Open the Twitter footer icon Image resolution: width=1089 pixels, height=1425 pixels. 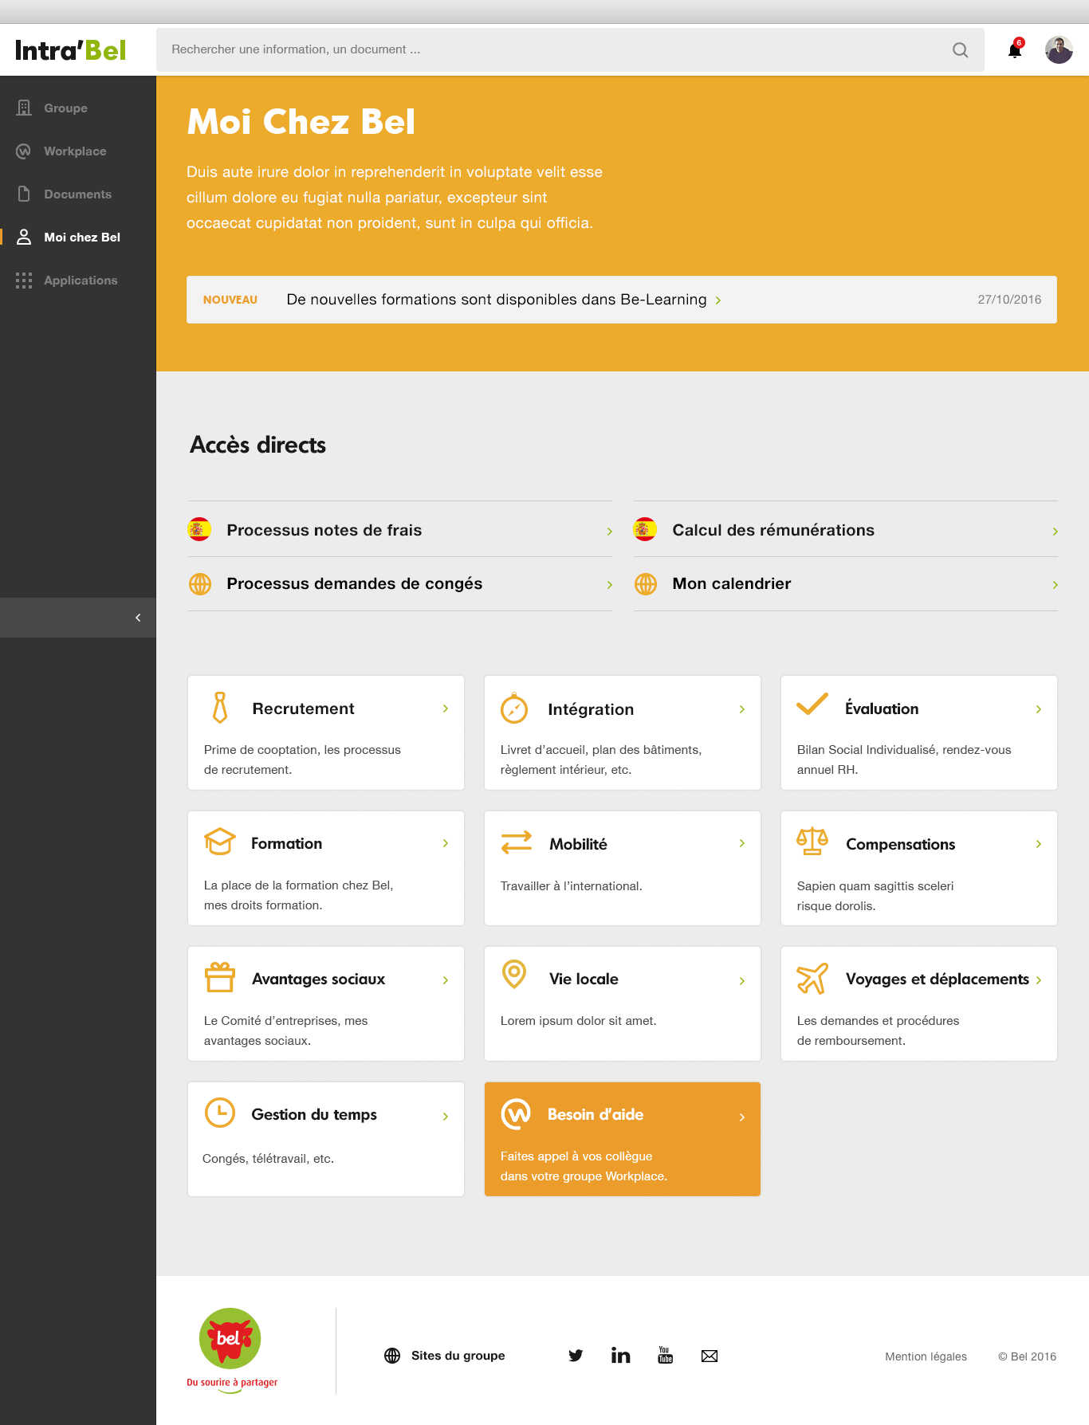576,1356
